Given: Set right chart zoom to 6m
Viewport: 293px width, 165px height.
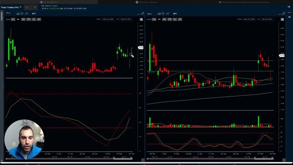Looking at the screenshot, I should click(x=164, y=19).
